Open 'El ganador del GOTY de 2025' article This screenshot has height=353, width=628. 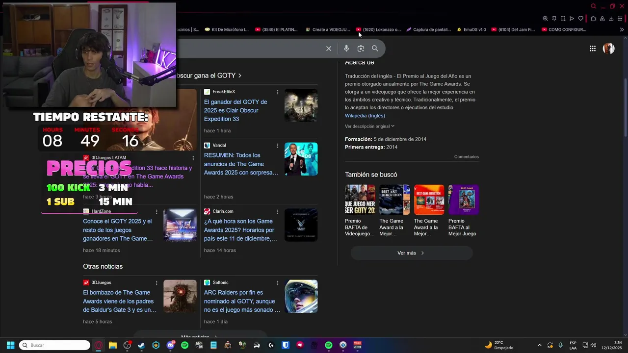[235, 110]
